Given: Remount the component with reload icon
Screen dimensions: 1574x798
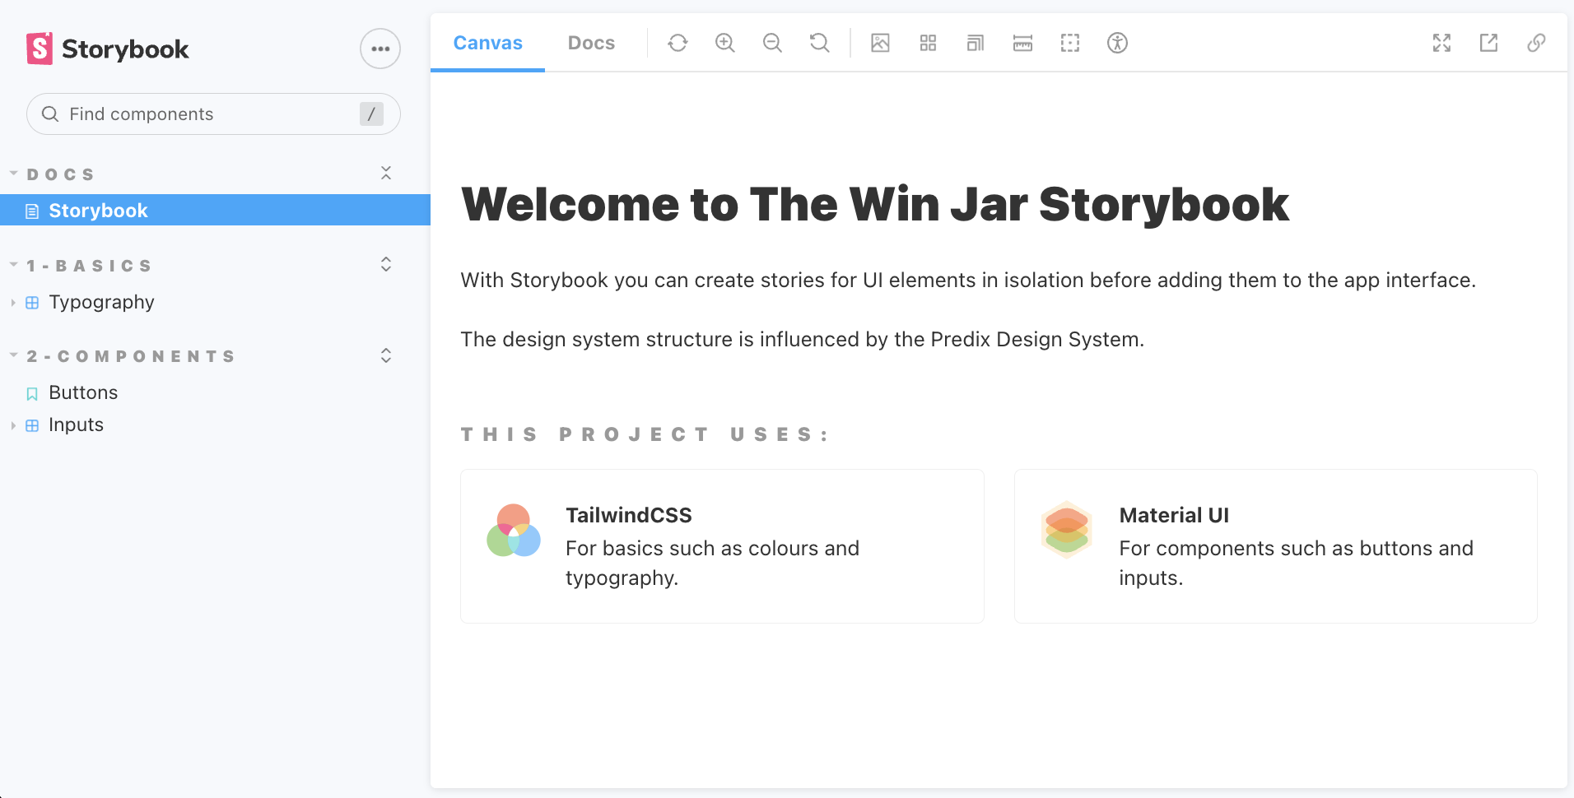Looking at the screenshot, I should click(678, 43).
